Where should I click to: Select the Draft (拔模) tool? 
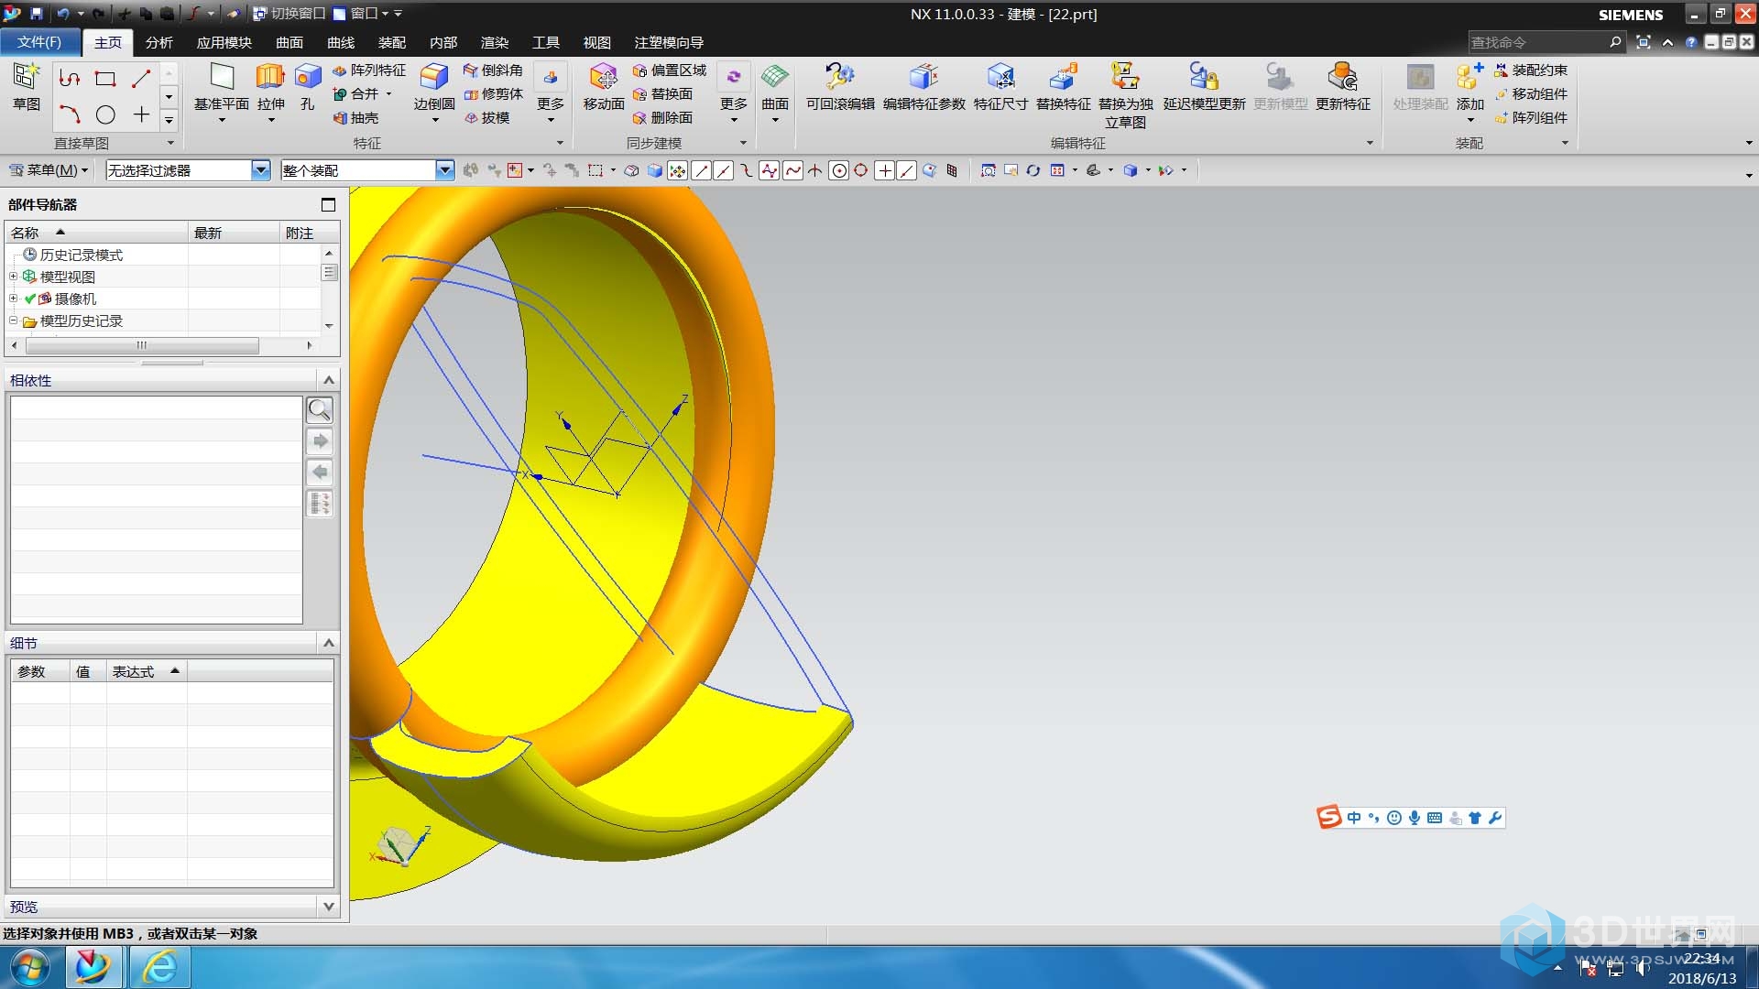[x=486, y=118]
